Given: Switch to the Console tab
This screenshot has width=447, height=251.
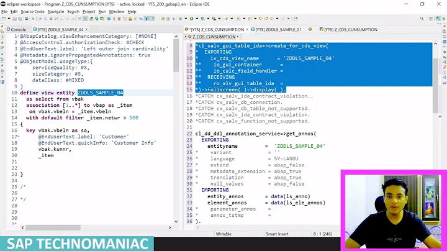Looking at the screenshot, I should tap(16, 29).
